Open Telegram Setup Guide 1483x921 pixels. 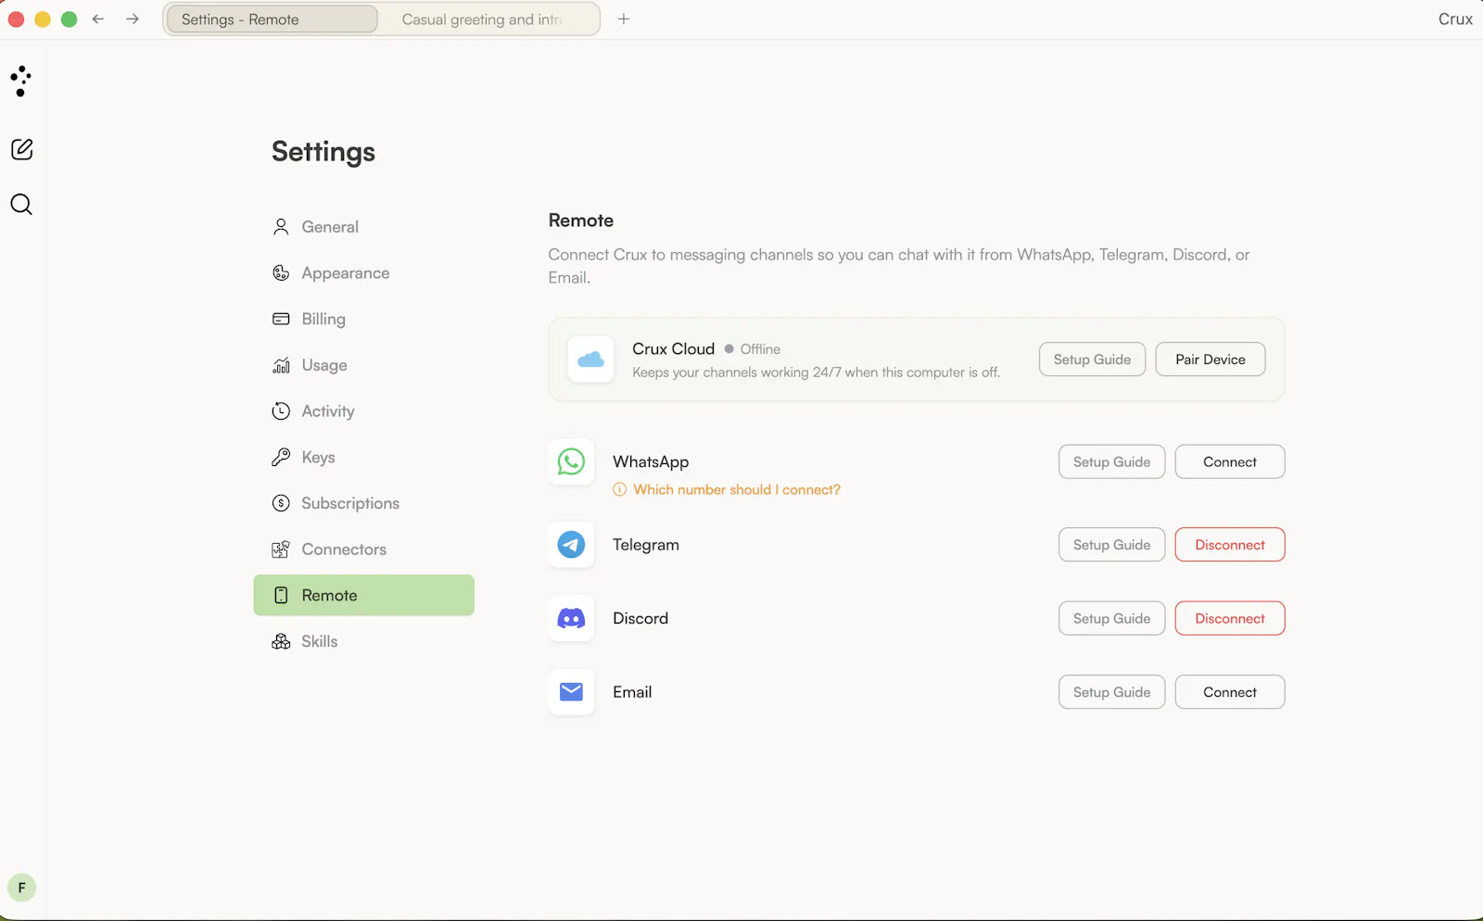coord(1111,545)
